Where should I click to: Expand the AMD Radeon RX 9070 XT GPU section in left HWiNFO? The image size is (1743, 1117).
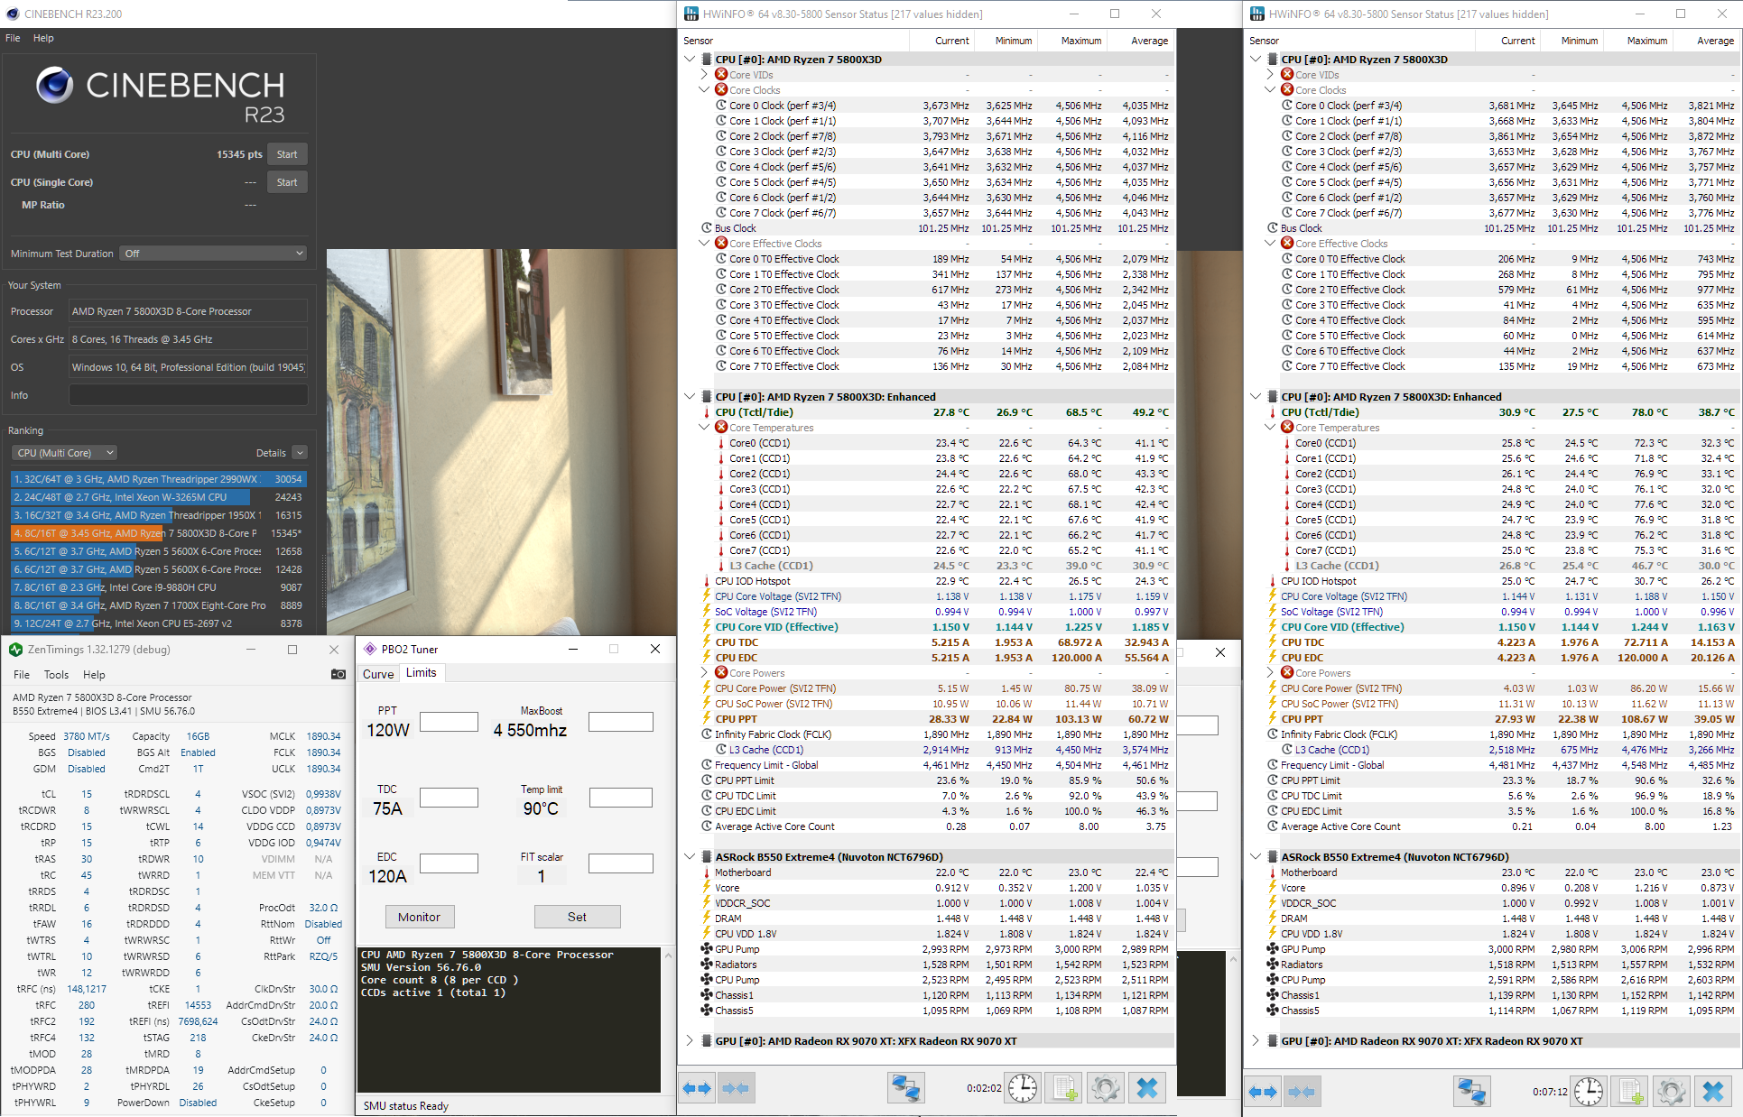(690, 1040)
